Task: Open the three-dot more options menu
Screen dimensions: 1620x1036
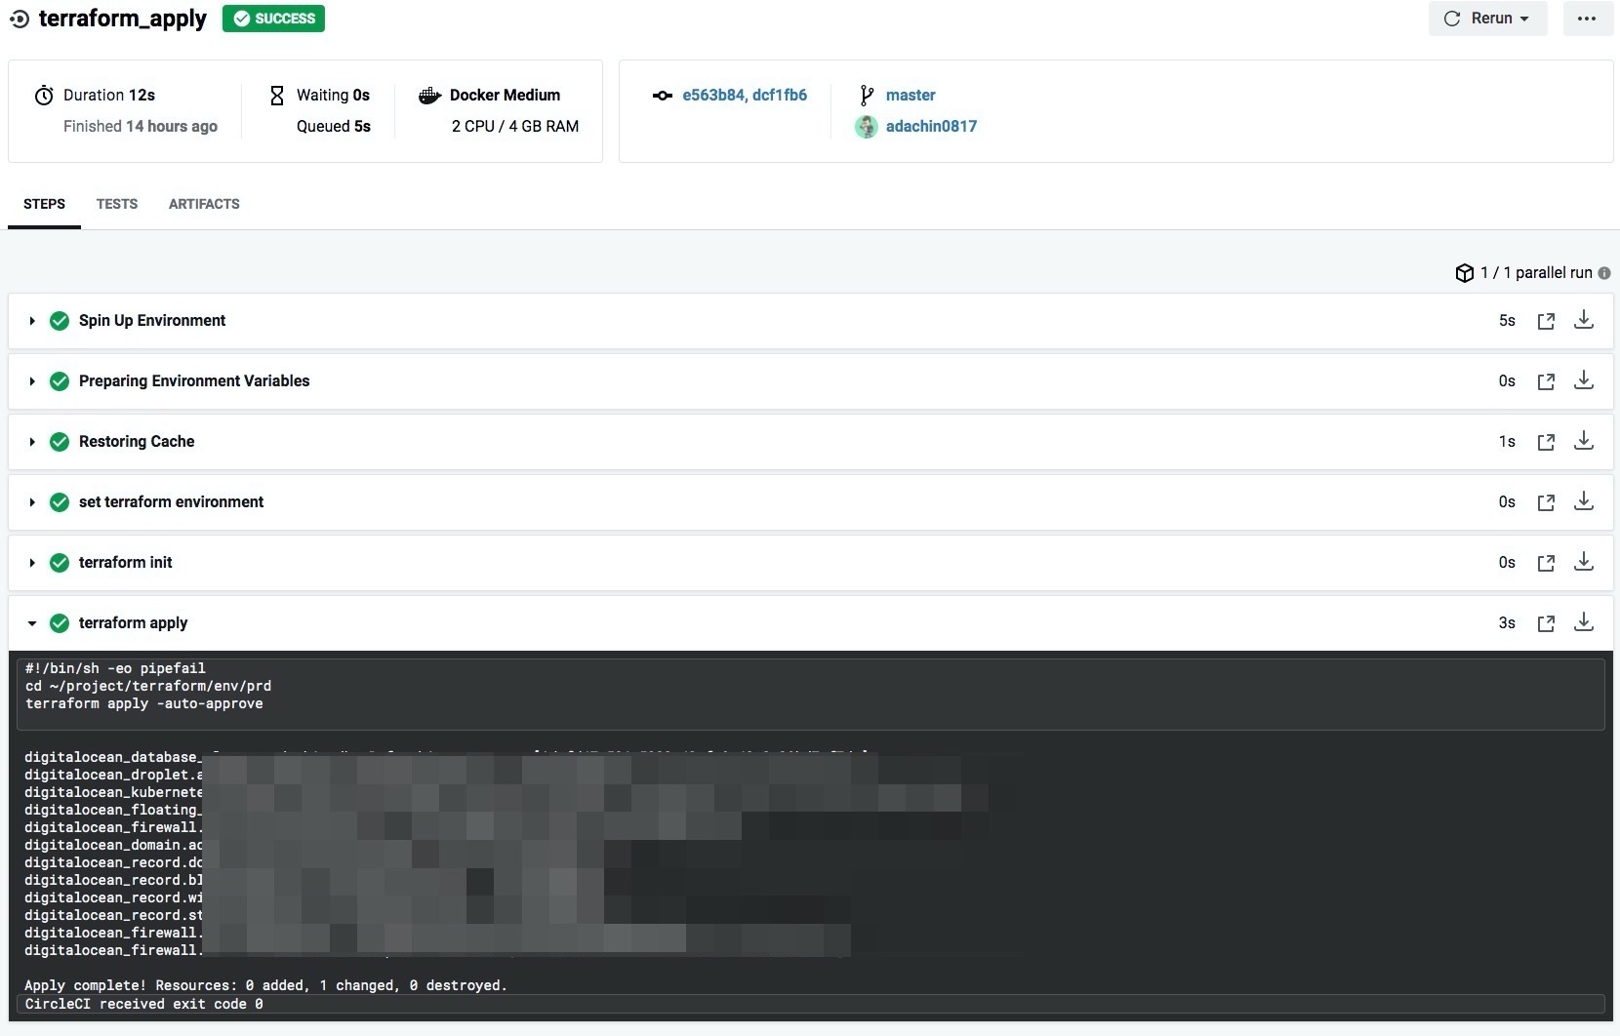Action: pos(1587,19)
